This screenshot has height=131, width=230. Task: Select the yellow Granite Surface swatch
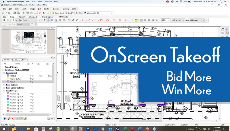click(8, 79)
